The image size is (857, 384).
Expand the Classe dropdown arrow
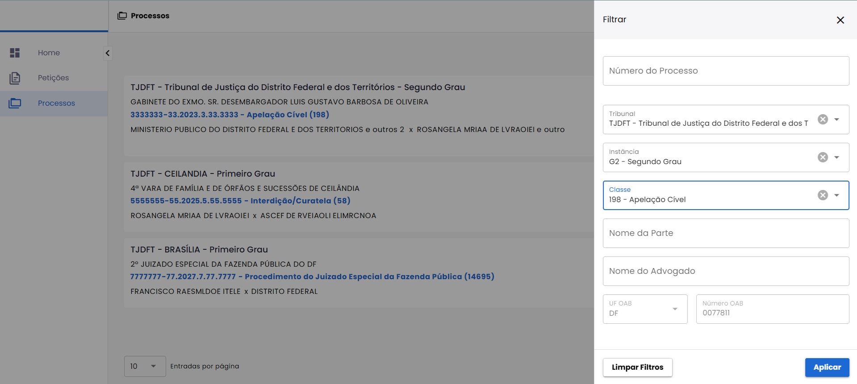click(x=837, y=195)
